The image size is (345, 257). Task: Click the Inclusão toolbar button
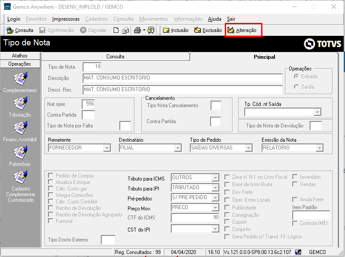click(176, 30)
